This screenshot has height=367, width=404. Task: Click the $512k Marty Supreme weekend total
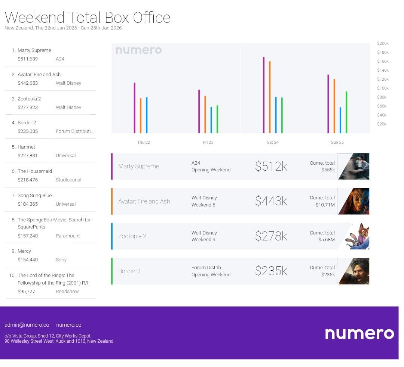271,167
